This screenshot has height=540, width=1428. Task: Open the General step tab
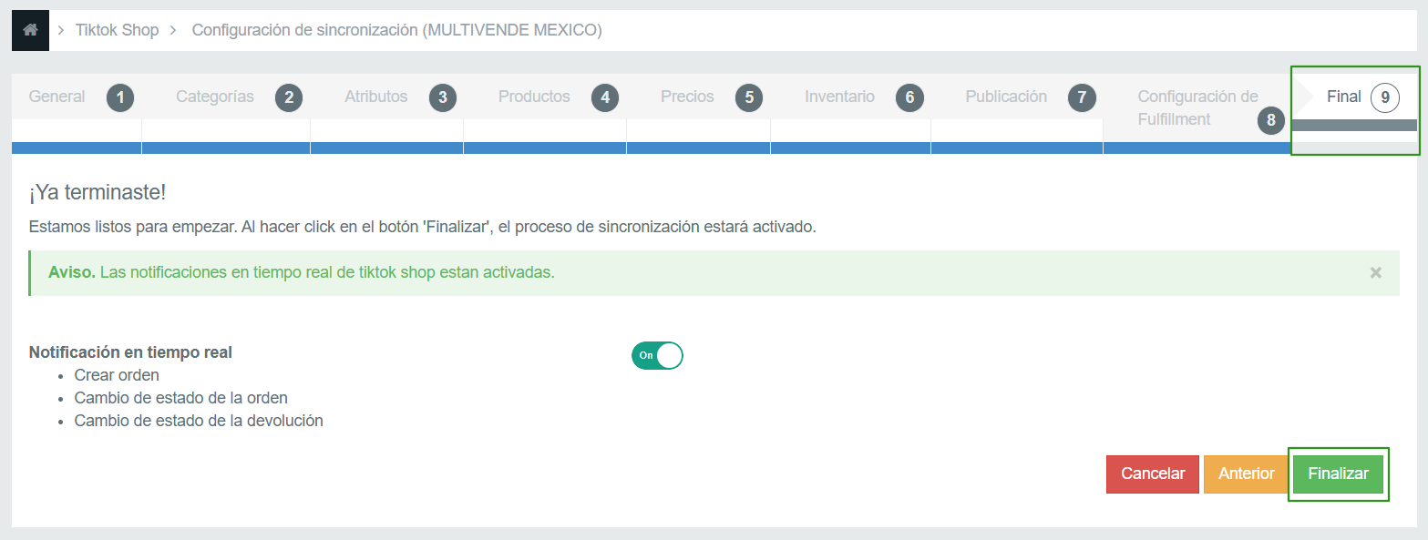(x=57, y=97)
